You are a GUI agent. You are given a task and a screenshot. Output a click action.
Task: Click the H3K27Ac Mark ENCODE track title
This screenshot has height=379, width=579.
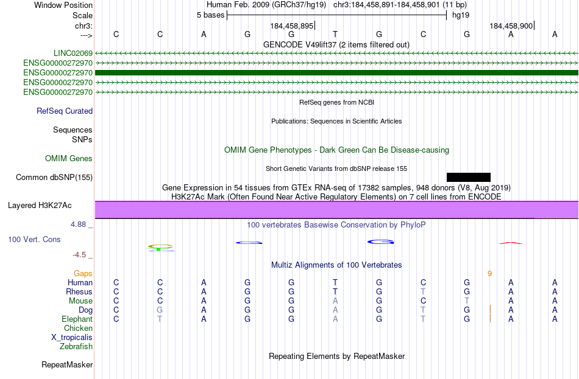(336, 197)
